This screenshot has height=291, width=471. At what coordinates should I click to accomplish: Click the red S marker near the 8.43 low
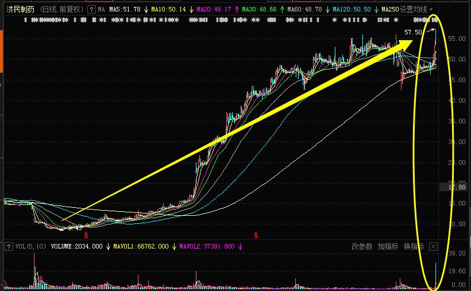[86, 235]
